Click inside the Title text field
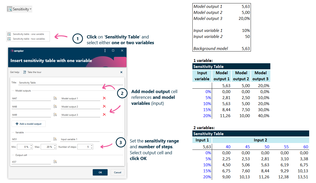Viewport: 316px width, 183px height. (x=66, y=82)
